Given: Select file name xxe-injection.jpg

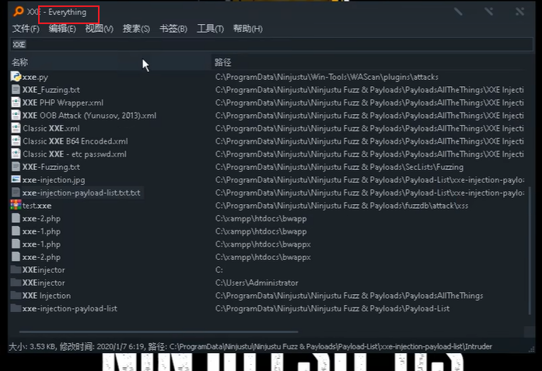Looking at the screenshot, I should pos(54,180).
